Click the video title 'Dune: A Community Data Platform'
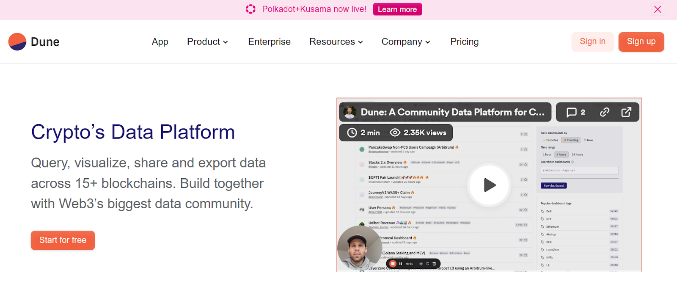The height and width of the screenshot is (287, 677). coord(452,112)
